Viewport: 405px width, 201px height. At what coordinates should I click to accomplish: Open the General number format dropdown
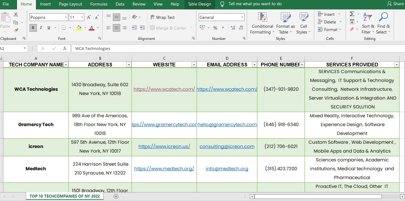(x=242, y=17)
